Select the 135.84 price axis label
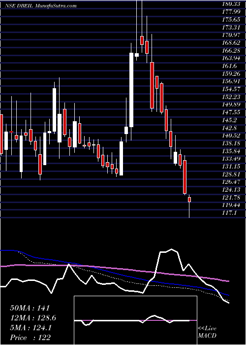 click(x=232, y=151)
